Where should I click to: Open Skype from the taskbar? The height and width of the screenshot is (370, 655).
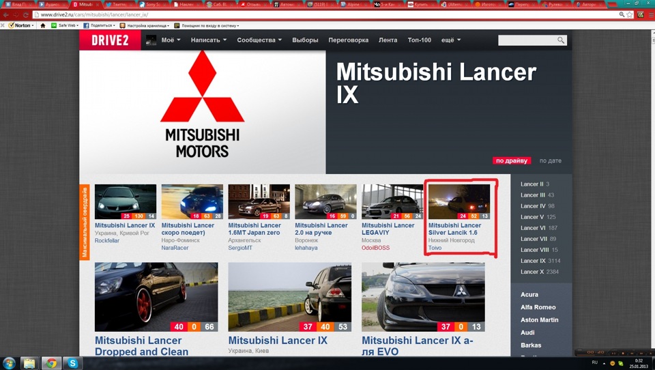pos(73,363)
